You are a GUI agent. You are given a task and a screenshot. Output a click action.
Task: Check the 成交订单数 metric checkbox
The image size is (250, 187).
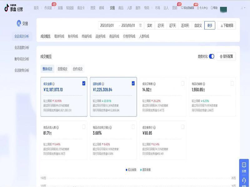click(x=182, y=83)
